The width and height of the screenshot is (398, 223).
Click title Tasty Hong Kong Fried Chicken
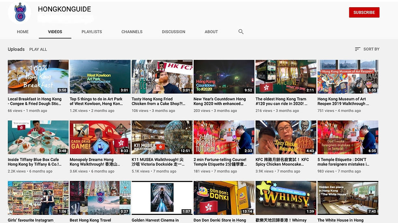tap(158, 102)
